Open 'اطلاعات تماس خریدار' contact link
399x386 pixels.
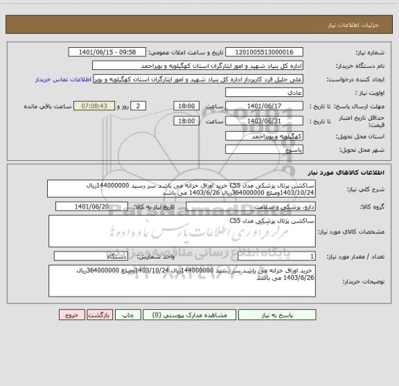click(x=63, y=80)
